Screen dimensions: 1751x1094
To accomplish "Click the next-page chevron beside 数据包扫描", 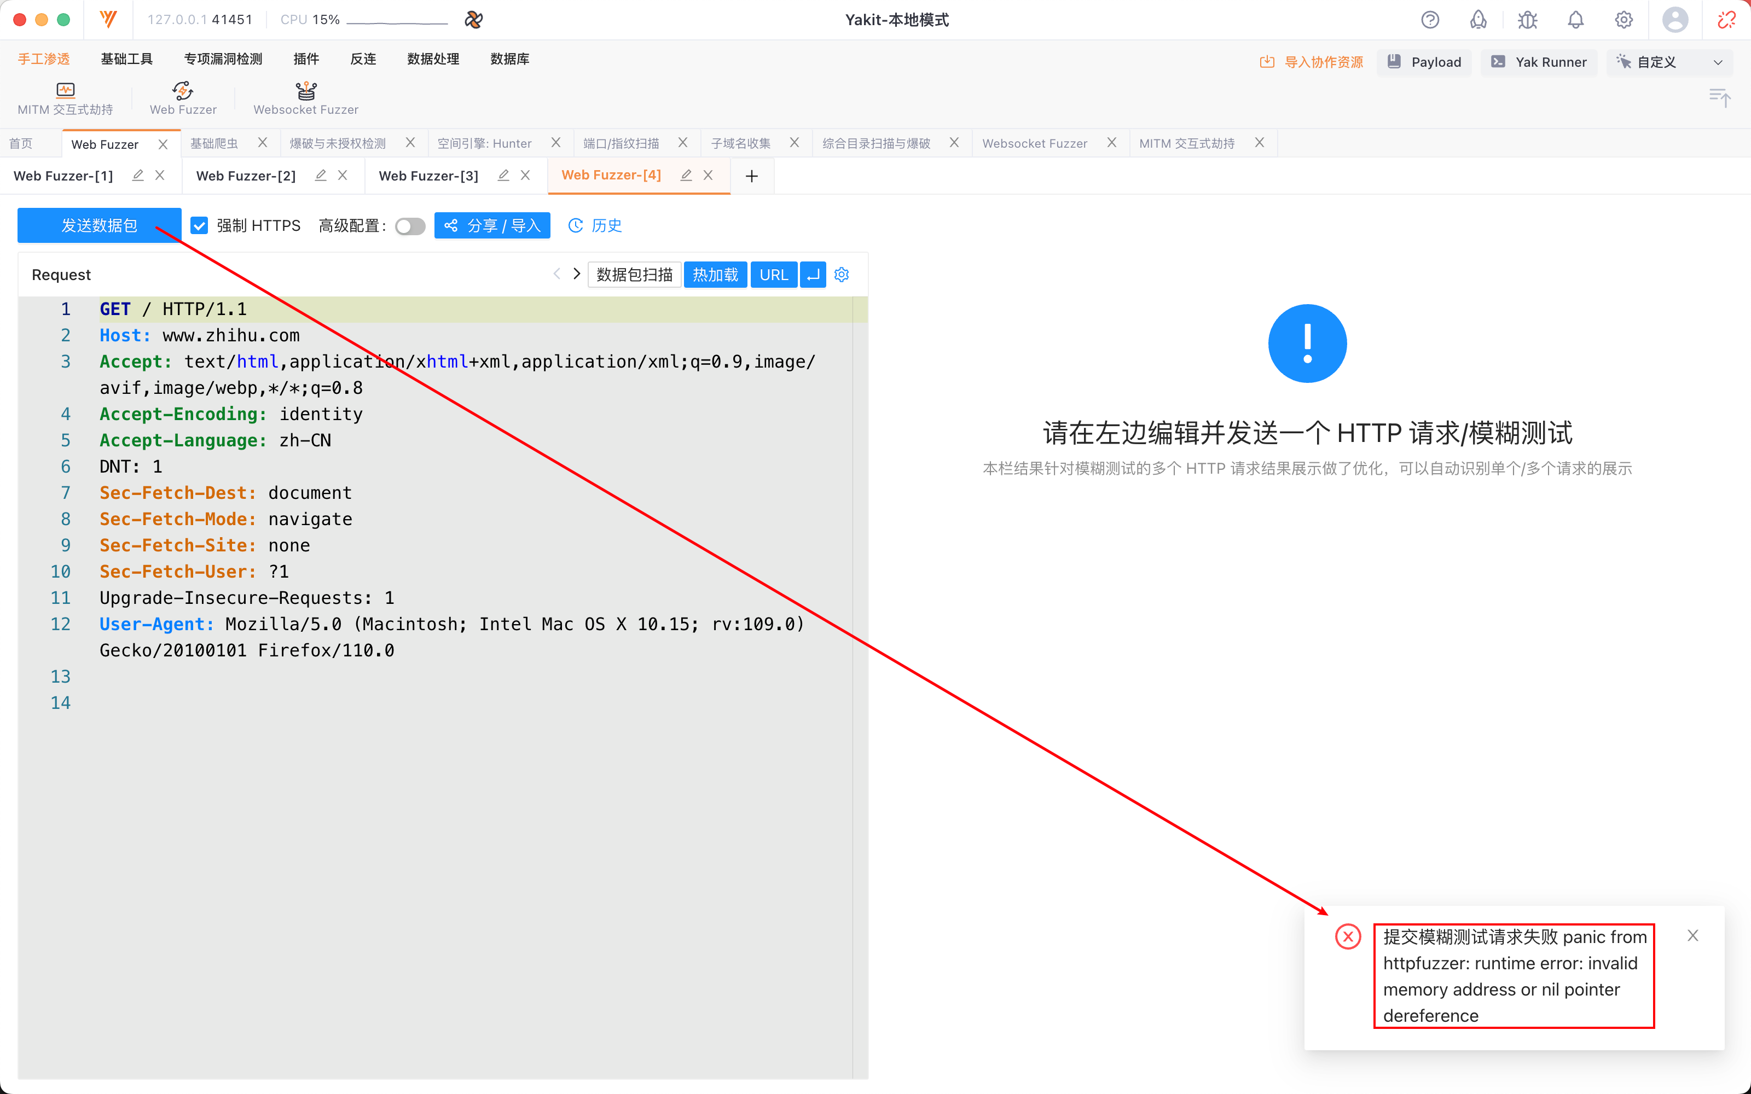I will [576, 273].
